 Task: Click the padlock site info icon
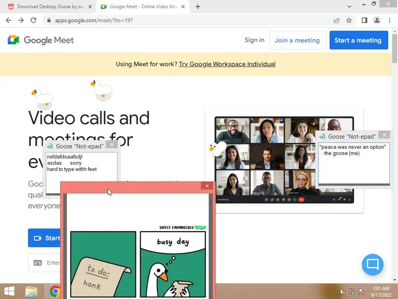(x=49, y=20)
